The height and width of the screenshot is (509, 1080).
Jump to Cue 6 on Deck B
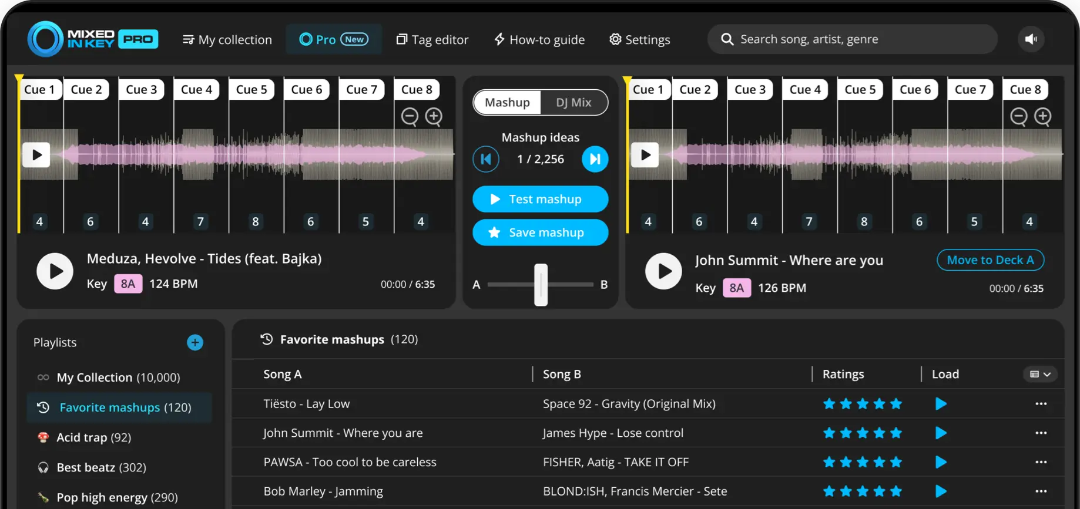click(915, 89)
